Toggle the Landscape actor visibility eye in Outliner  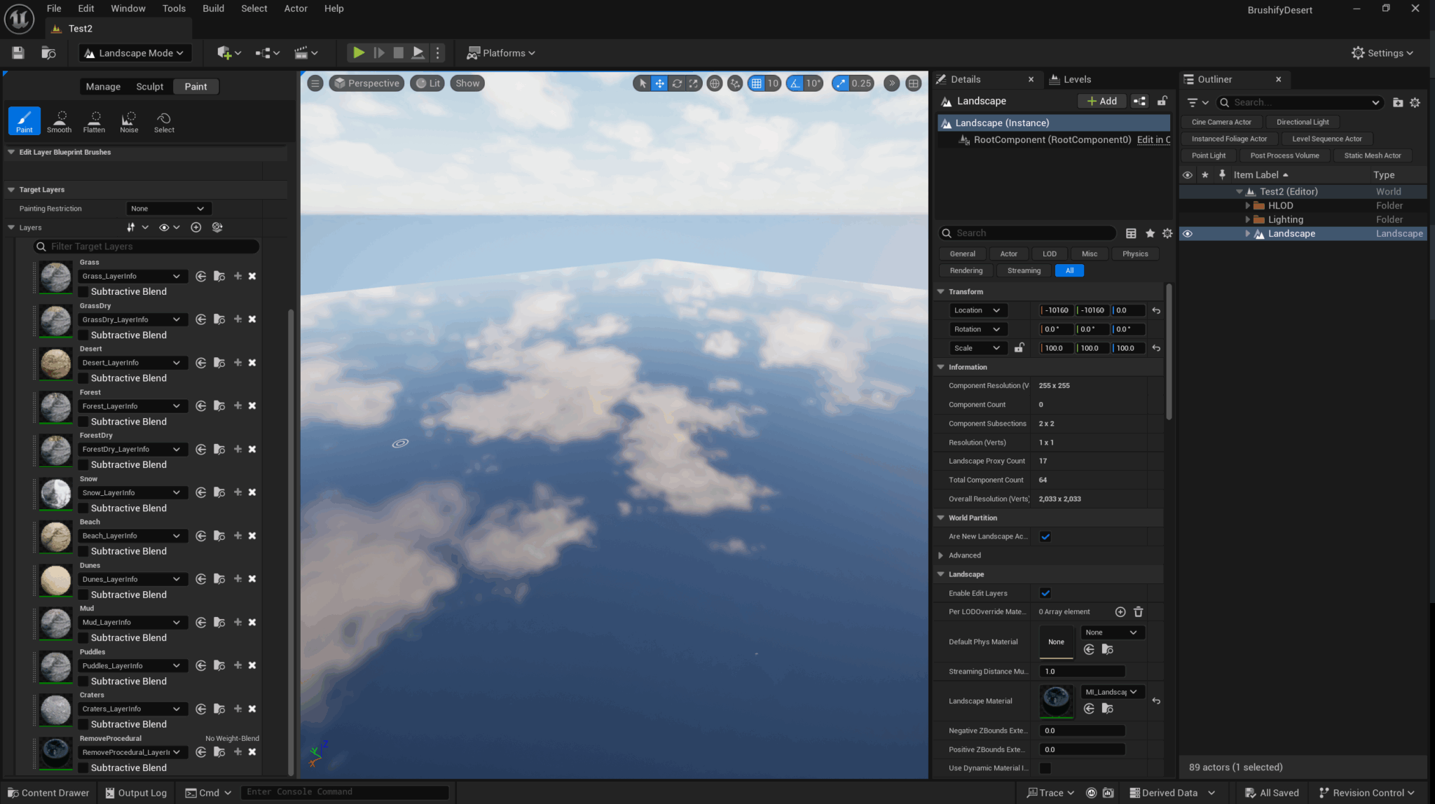click(1188, 233)
